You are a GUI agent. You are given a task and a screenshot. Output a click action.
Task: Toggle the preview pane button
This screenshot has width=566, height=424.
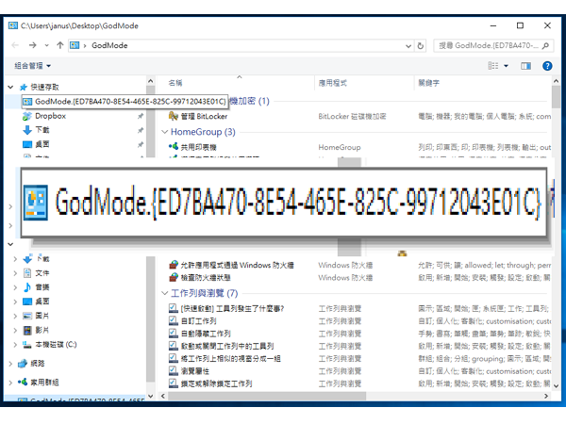(x=525, y=66)
